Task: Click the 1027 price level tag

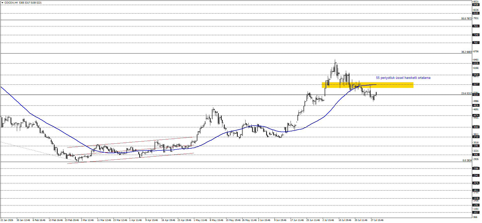Action: tap(476, 212)
